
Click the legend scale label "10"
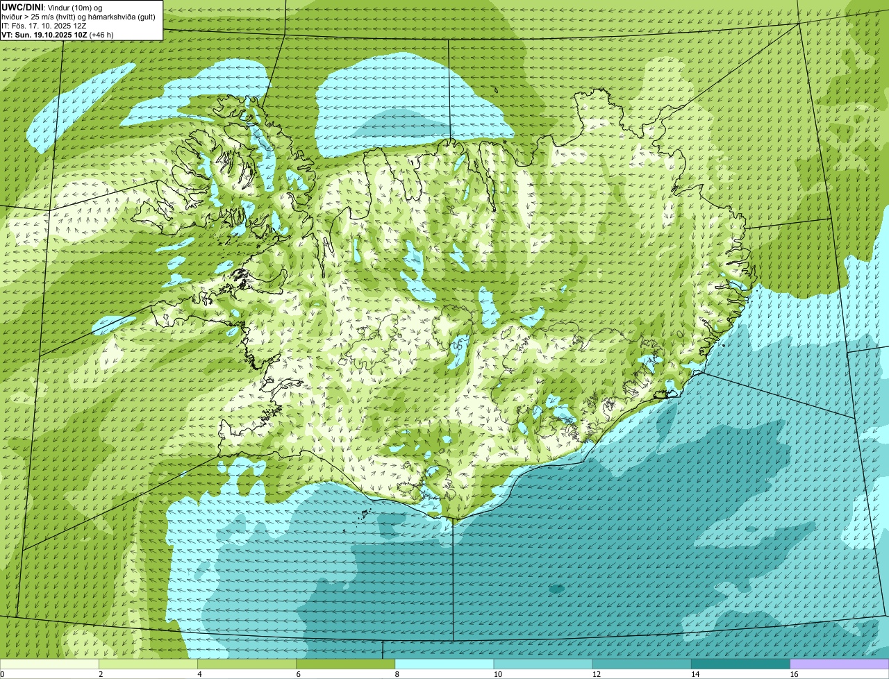click(497, 674)
